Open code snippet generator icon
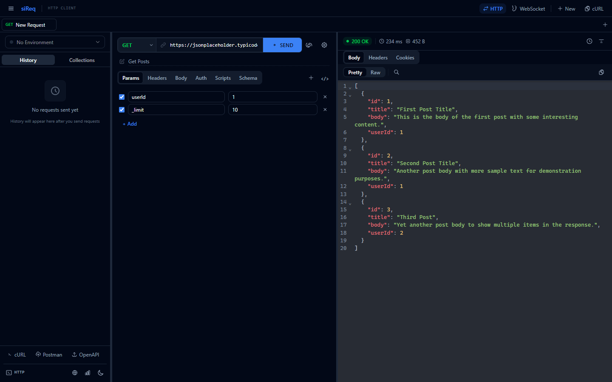Image resolution: width=612 pixels, height=382 pixels. point(325,79)
